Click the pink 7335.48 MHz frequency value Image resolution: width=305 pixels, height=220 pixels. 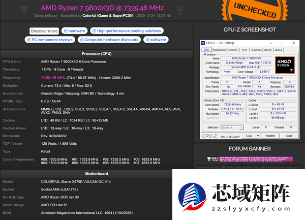[53, 78]
